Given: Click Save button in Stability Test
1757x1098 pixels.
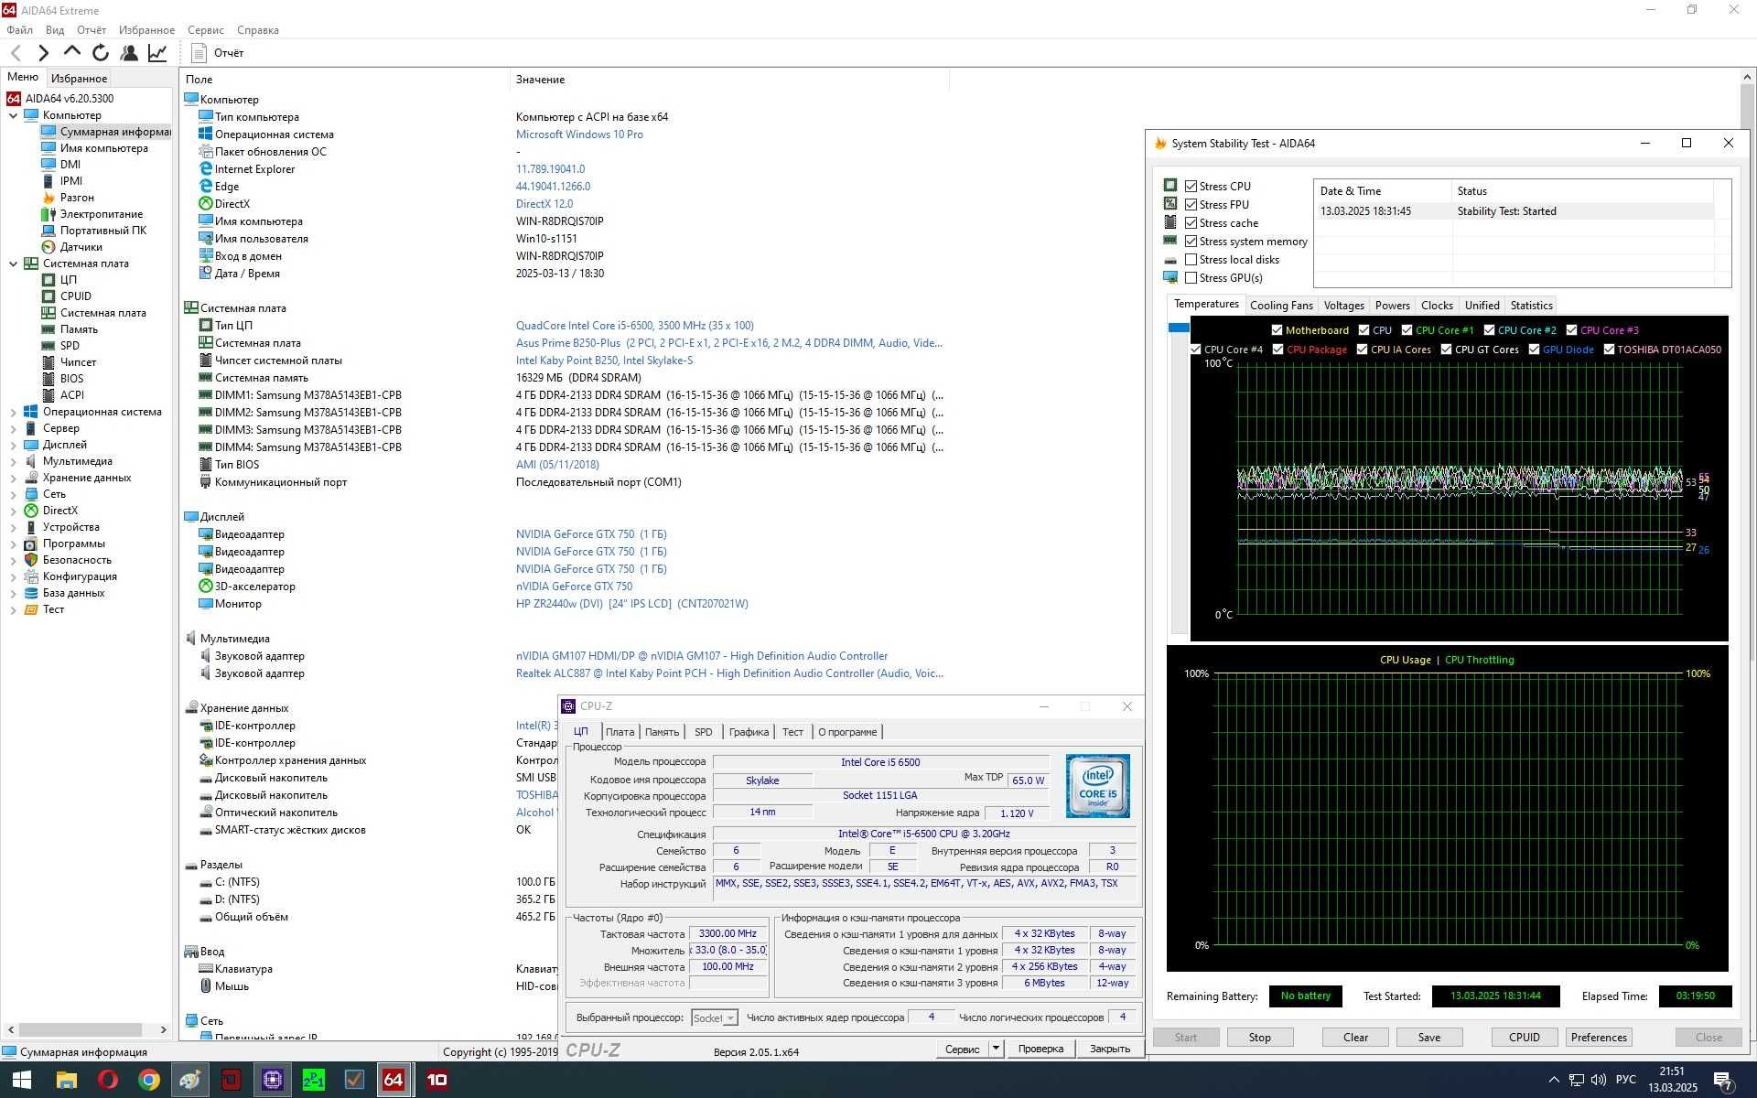Looking at the screenshot, I should point(1428,1038).
